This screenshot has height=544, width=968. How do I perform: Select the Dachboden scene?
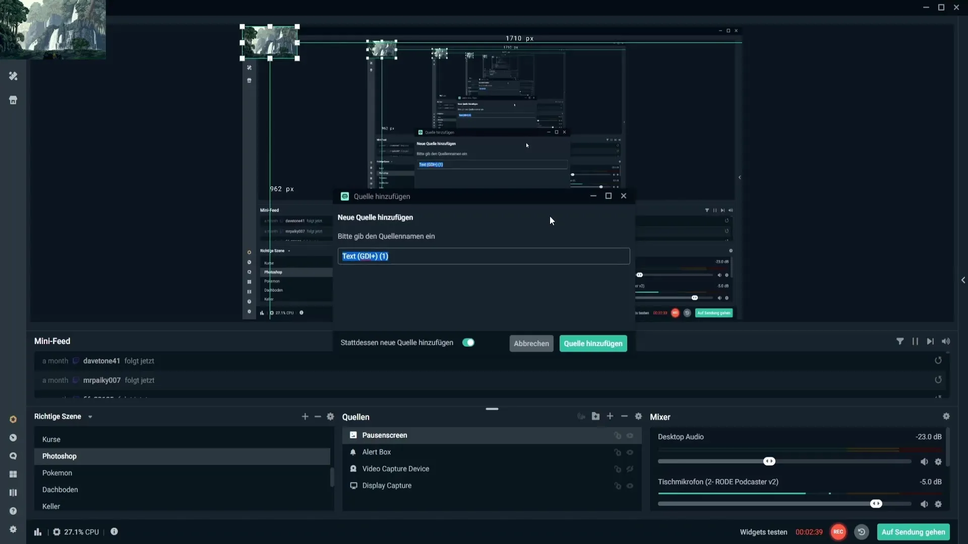[x=182, y=490]
